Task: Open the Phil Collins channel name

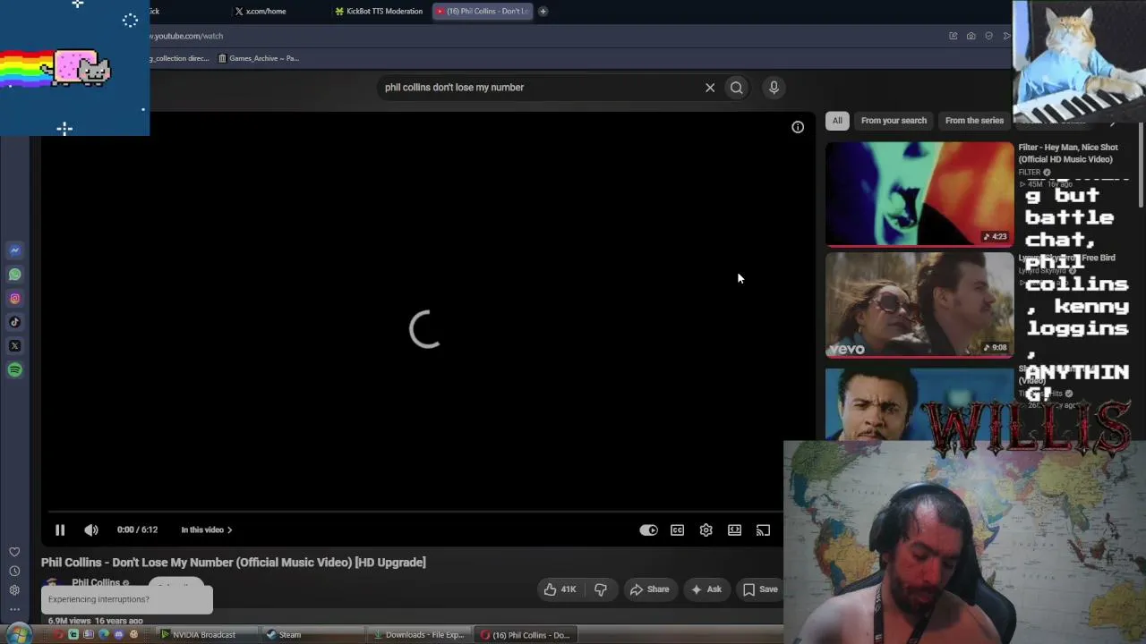Action: pyautogui.click(x=96, y=583)
